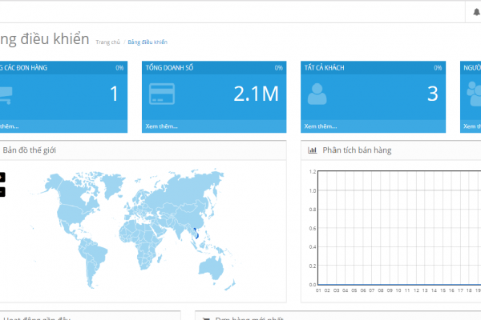Click the TỔNG DOANH SỐ tile heading
This screenshot has height=320, width=481.
[169, 68]
